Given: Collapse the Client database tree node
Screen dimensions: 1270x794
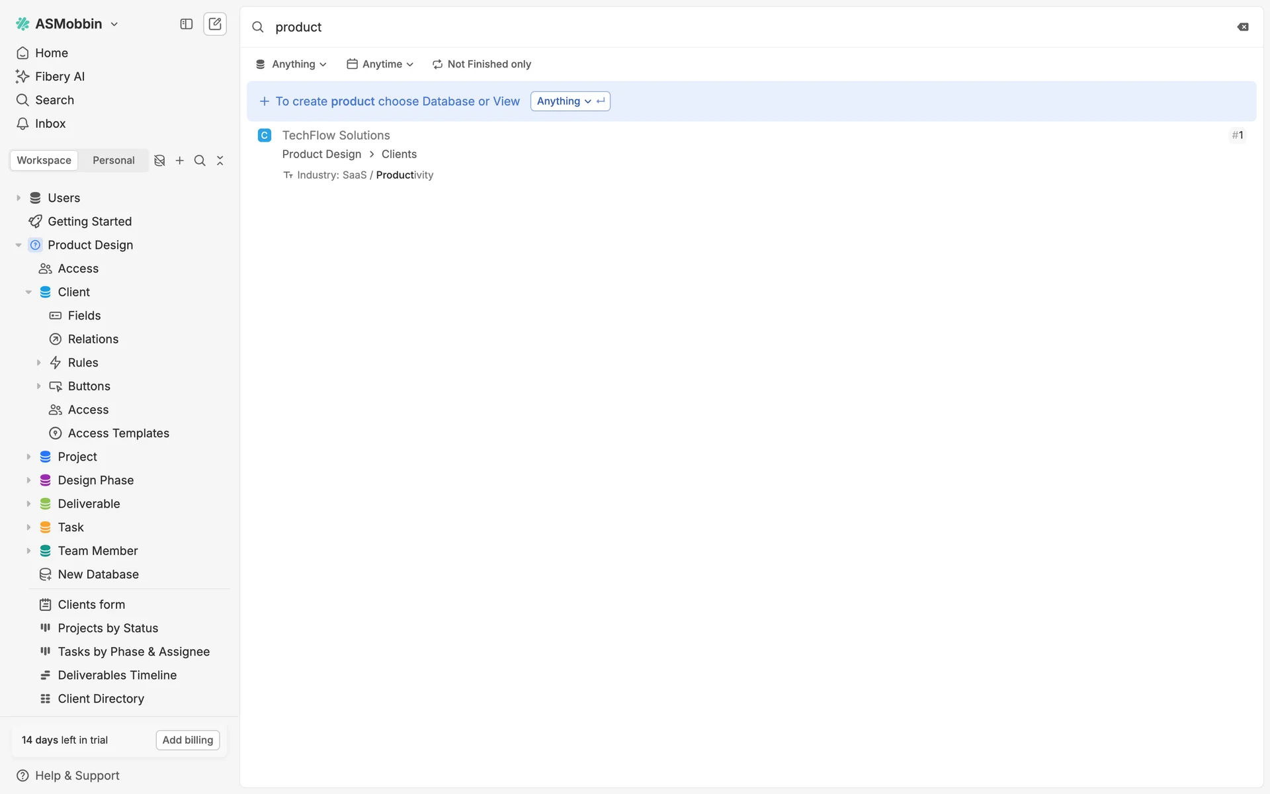Looking at the screenshot, I should click(28, 292).
